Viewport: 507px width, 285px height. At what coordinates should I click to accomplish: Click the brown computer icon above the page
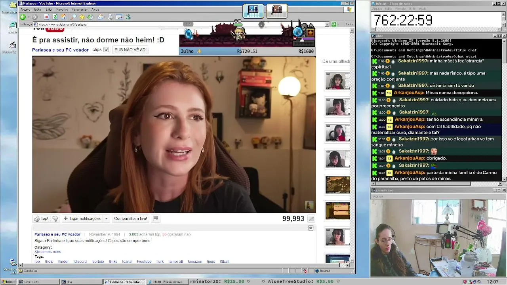(x=276, y=11)
